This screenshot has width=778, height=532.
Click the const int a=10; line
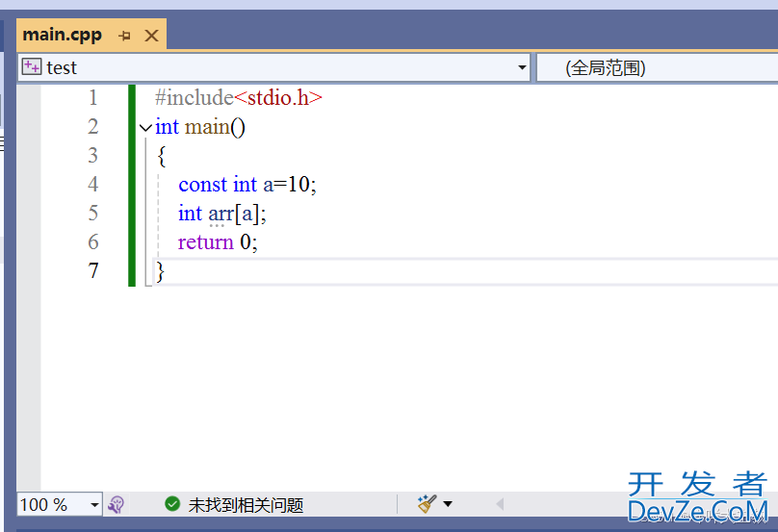click(247, 185)
